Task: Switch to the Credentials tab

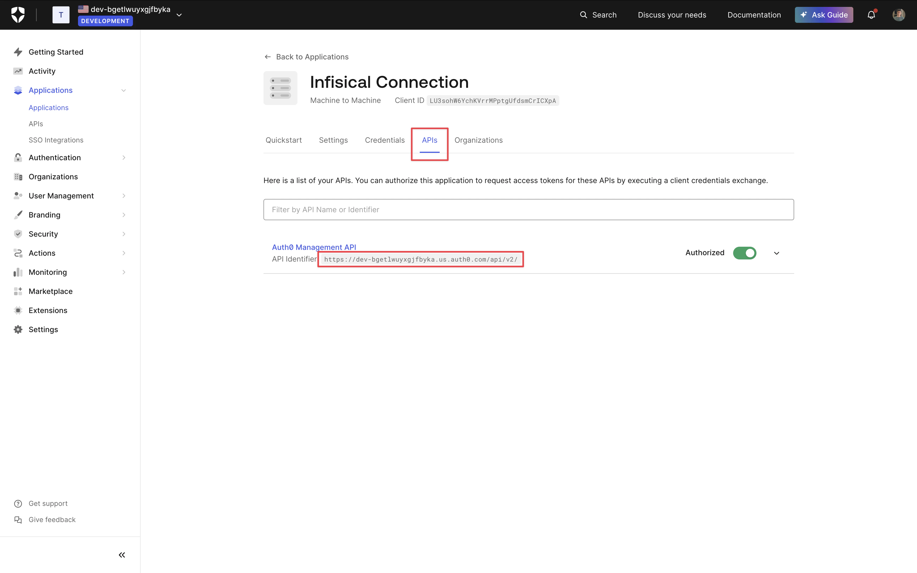Action: tap(385, 140)
